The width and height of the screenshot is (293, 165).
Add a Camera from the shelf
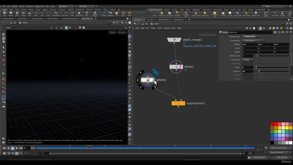pos(155,14)
